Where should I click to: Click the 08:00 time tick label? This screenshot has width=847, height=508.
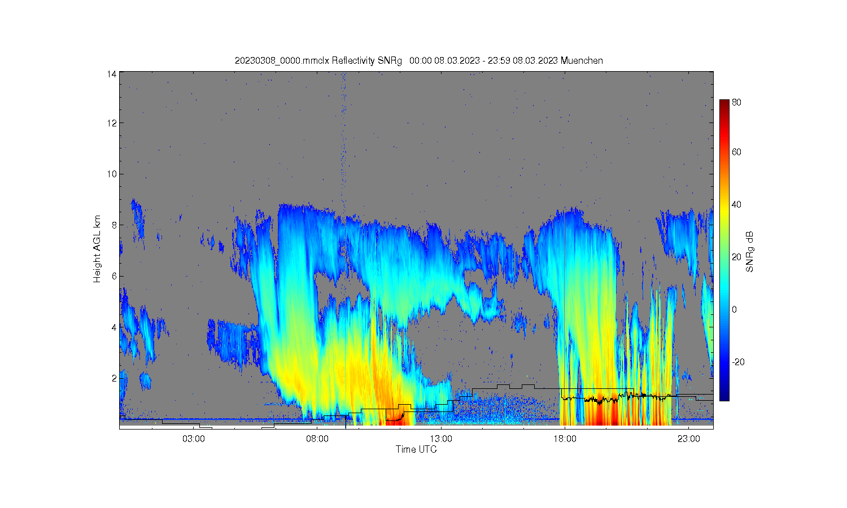pos(317,439)
